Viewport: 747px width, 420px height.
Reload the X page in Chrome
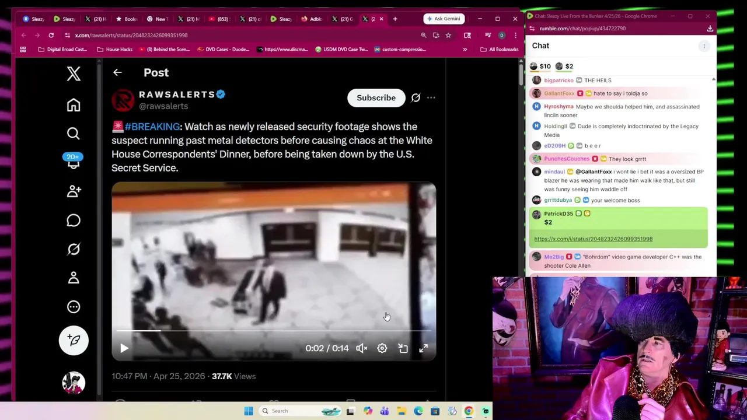51,35
